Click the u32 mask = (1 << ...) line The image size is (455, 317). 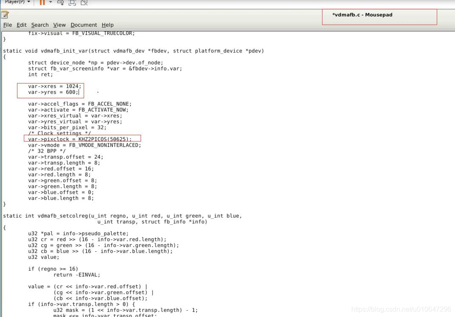tap(125, 310)
